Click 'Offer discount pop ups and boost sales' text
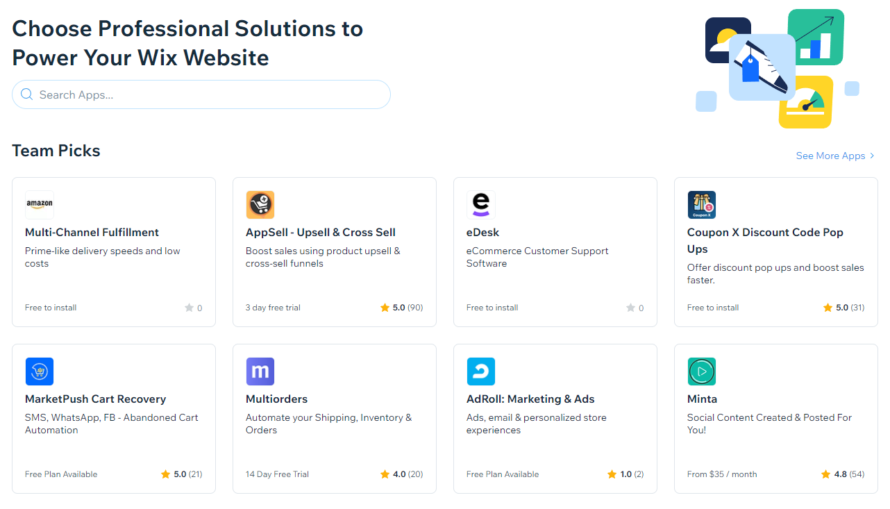 (775, 274)
